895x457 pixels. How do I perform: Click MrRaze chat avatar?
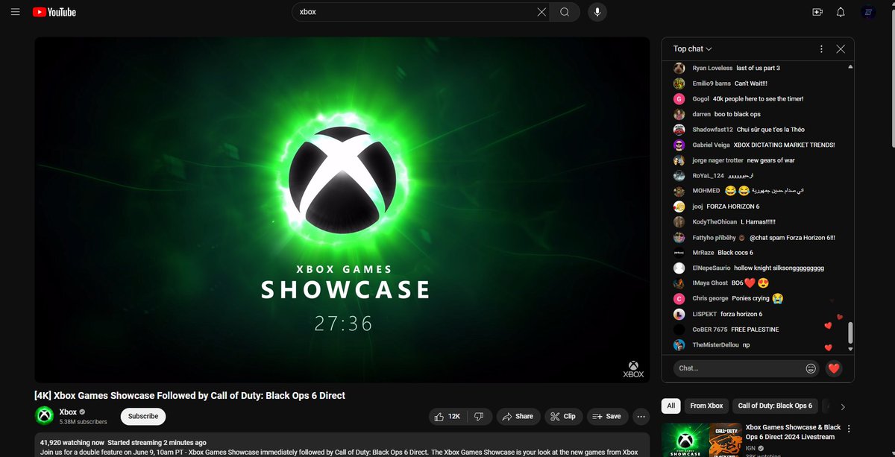pos(679,253)
